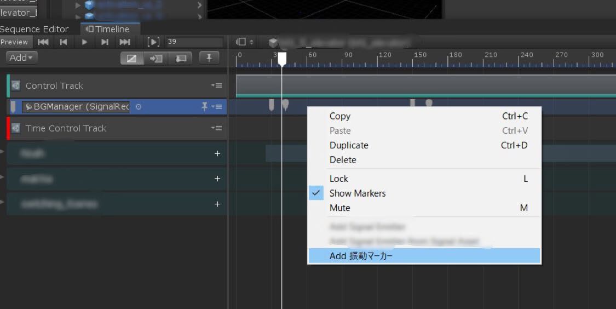This screenshot has width=616, height=309.
Task: Open the Control Track options menu
Action: (x=216, y=85)
